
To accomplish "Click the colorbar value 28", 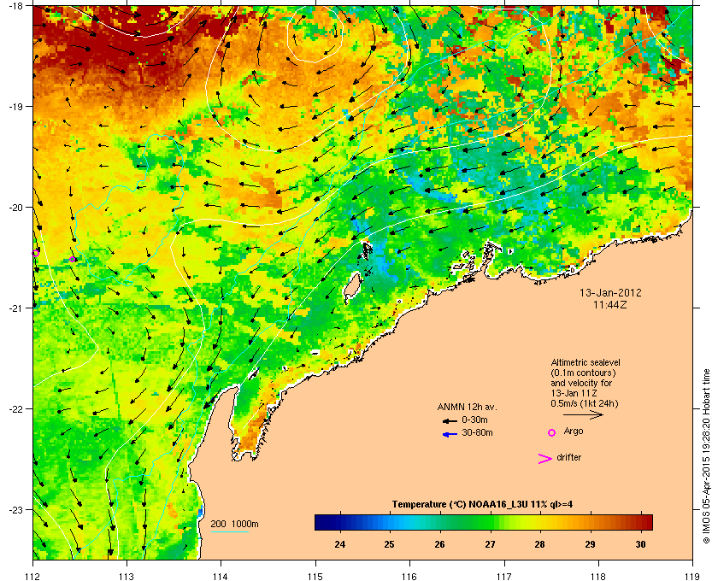I will tap(540, 544).
